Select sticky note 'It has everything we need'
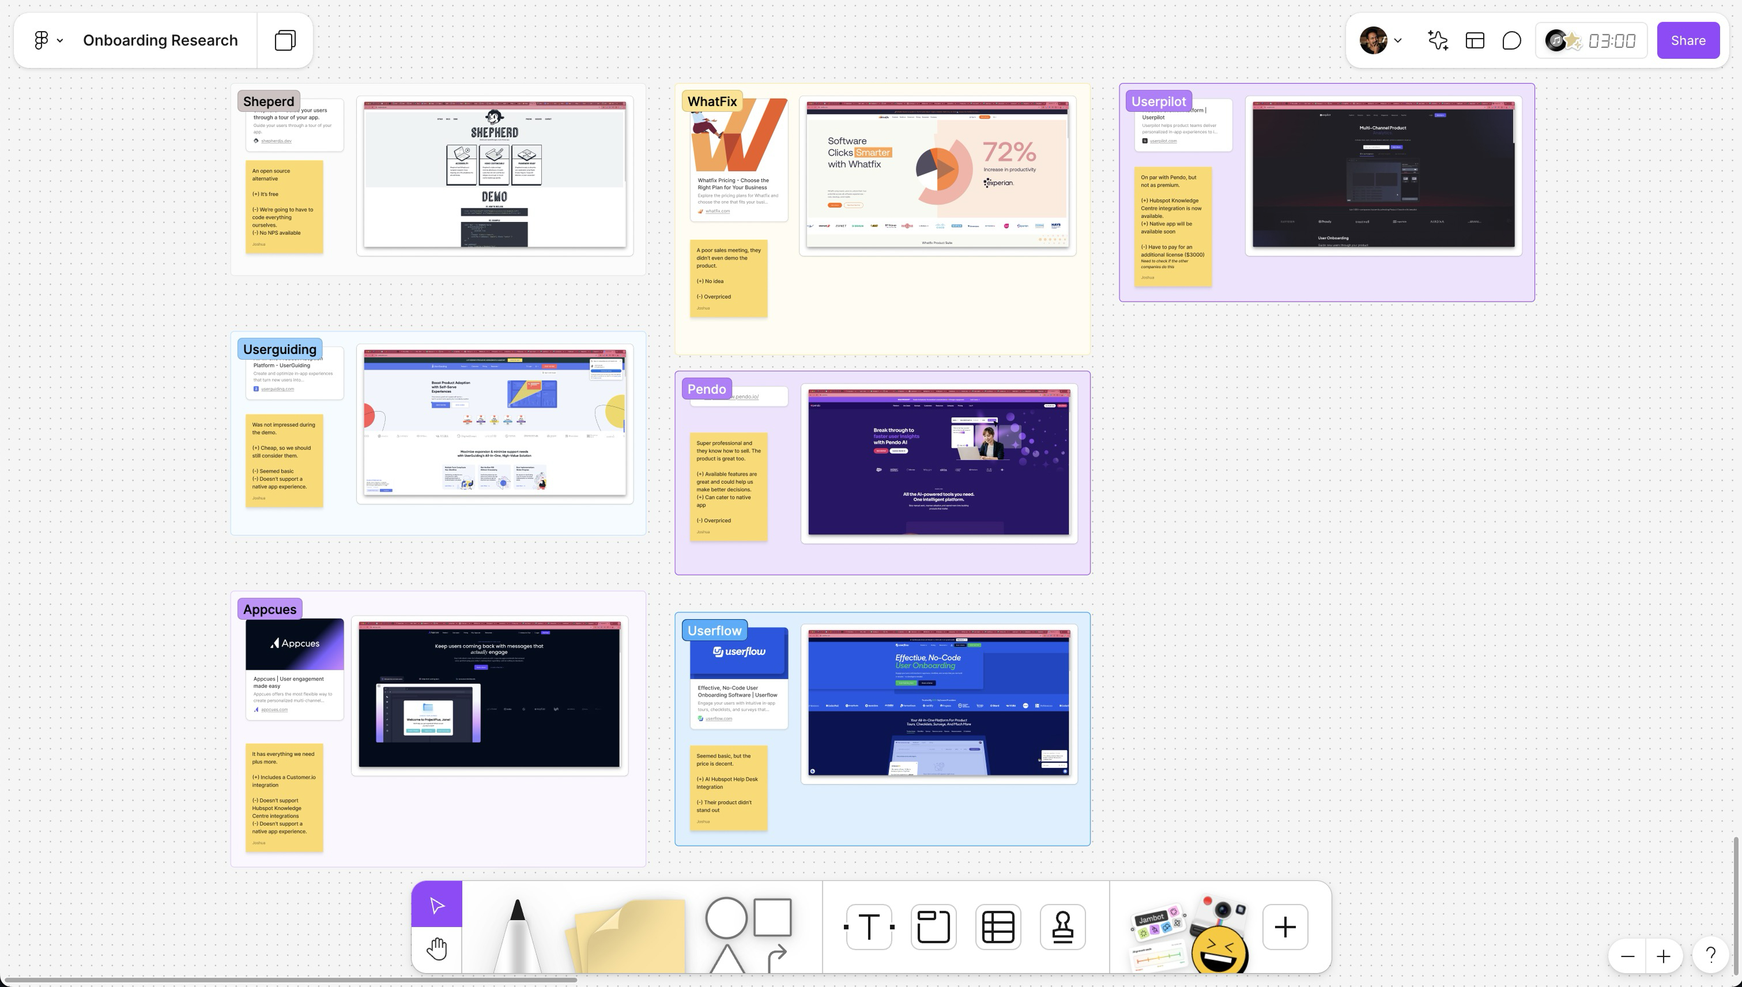Screen dimensions: 1742x987 click(x=284, y=797)
